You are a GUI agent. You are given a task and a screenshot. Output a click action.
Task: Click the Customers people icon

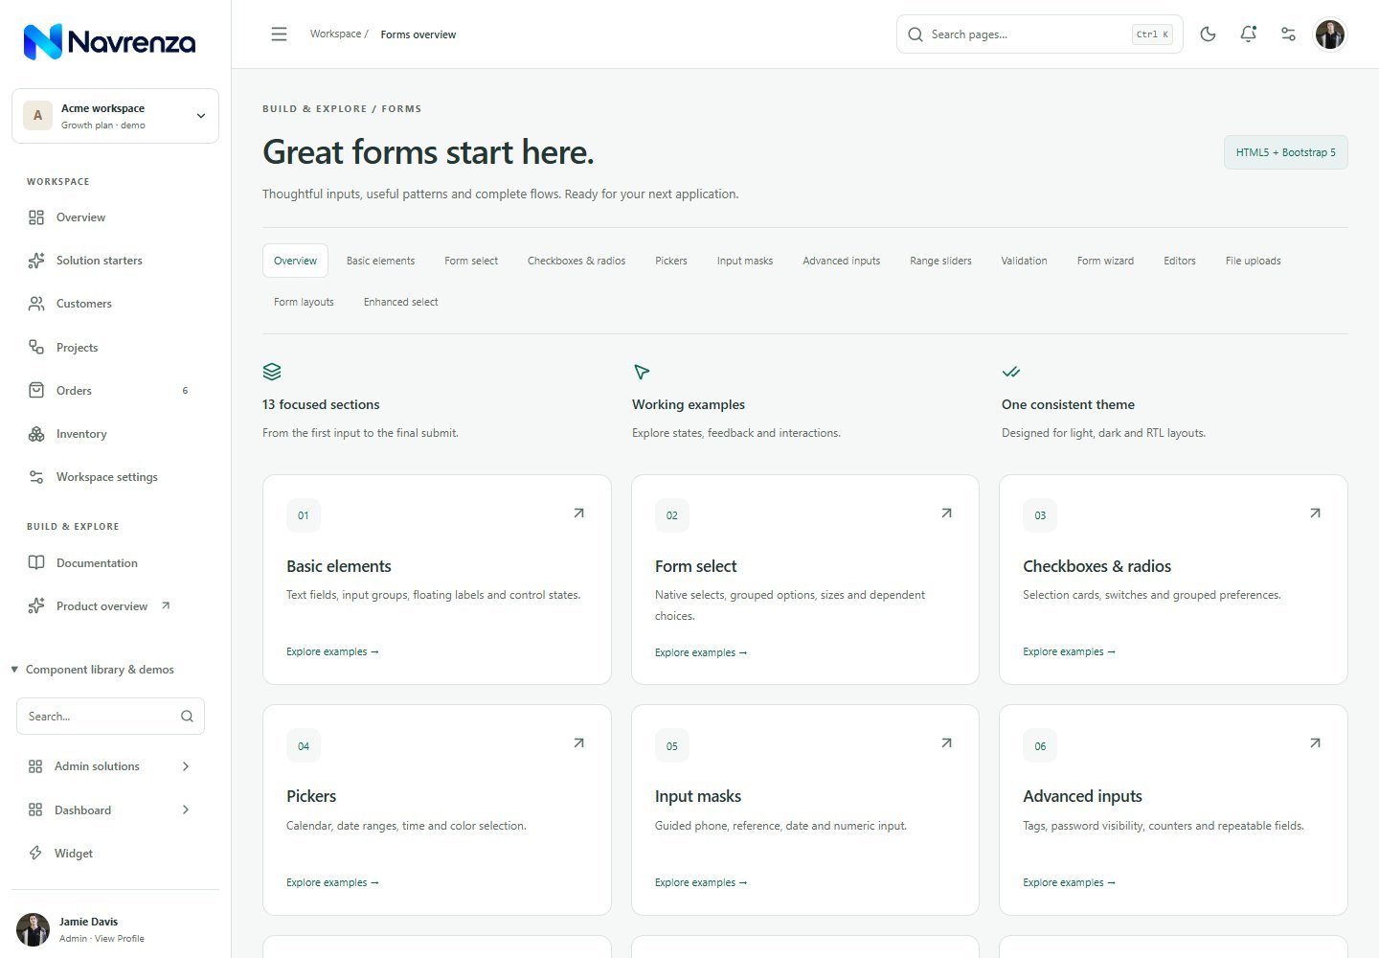point(36,304)
